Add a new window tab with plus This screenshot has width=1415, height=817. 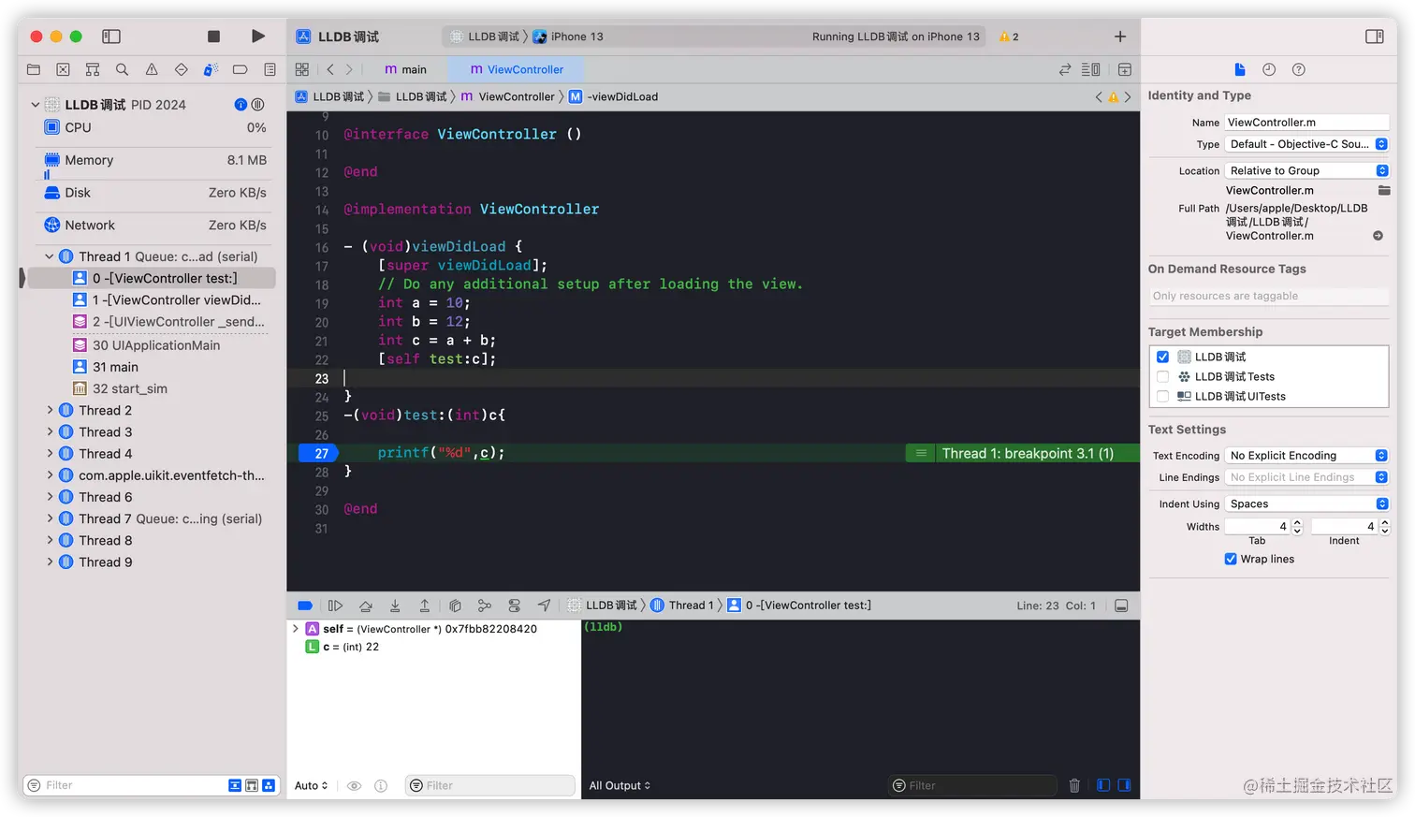click(x=1120, y=36)
